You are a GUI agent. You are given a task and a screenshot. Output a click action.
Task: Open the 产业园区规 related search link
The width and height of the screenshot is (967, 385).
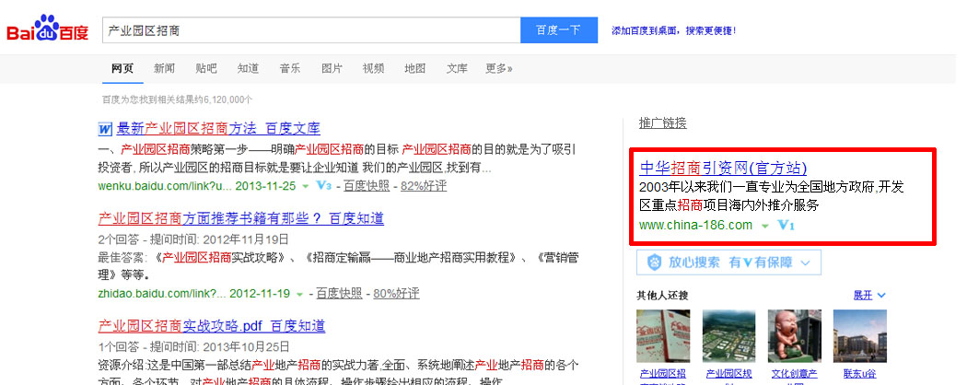point(728,374)
